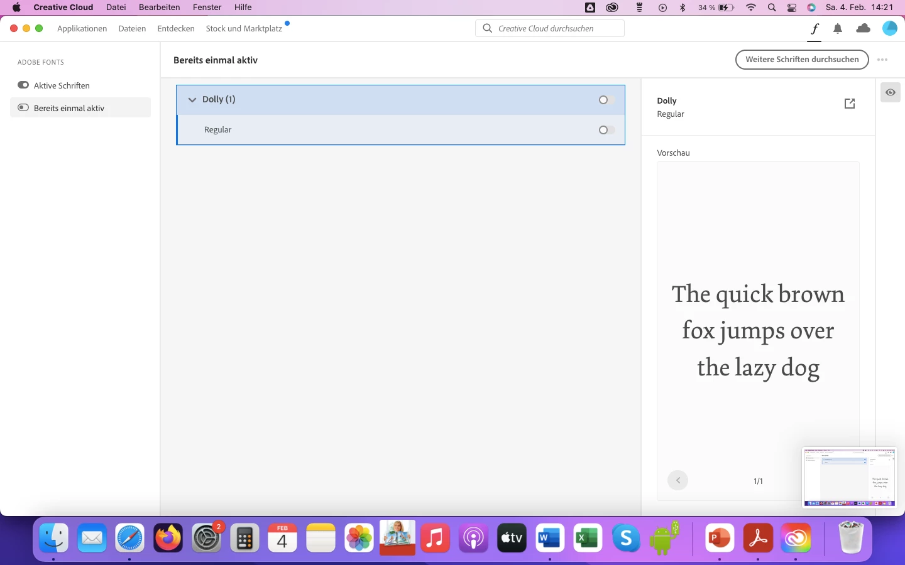Open Apple TV from the Dock
This screenshot has width=905, height=565.
(512, 538)
